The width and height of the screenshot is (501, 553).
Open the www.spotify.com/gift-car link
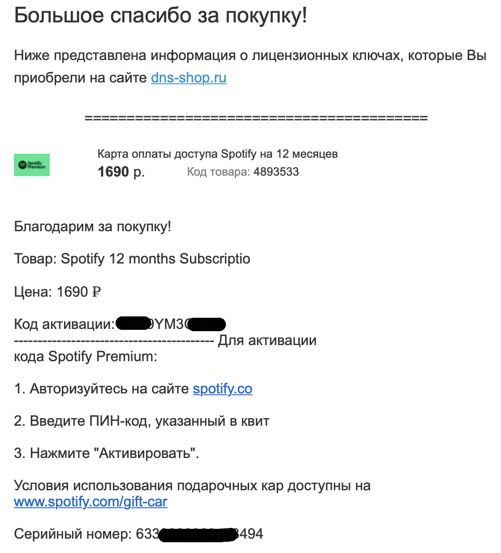(91, 501)
